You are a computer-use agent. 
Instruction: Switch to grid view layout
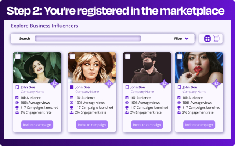click(207, 38)
